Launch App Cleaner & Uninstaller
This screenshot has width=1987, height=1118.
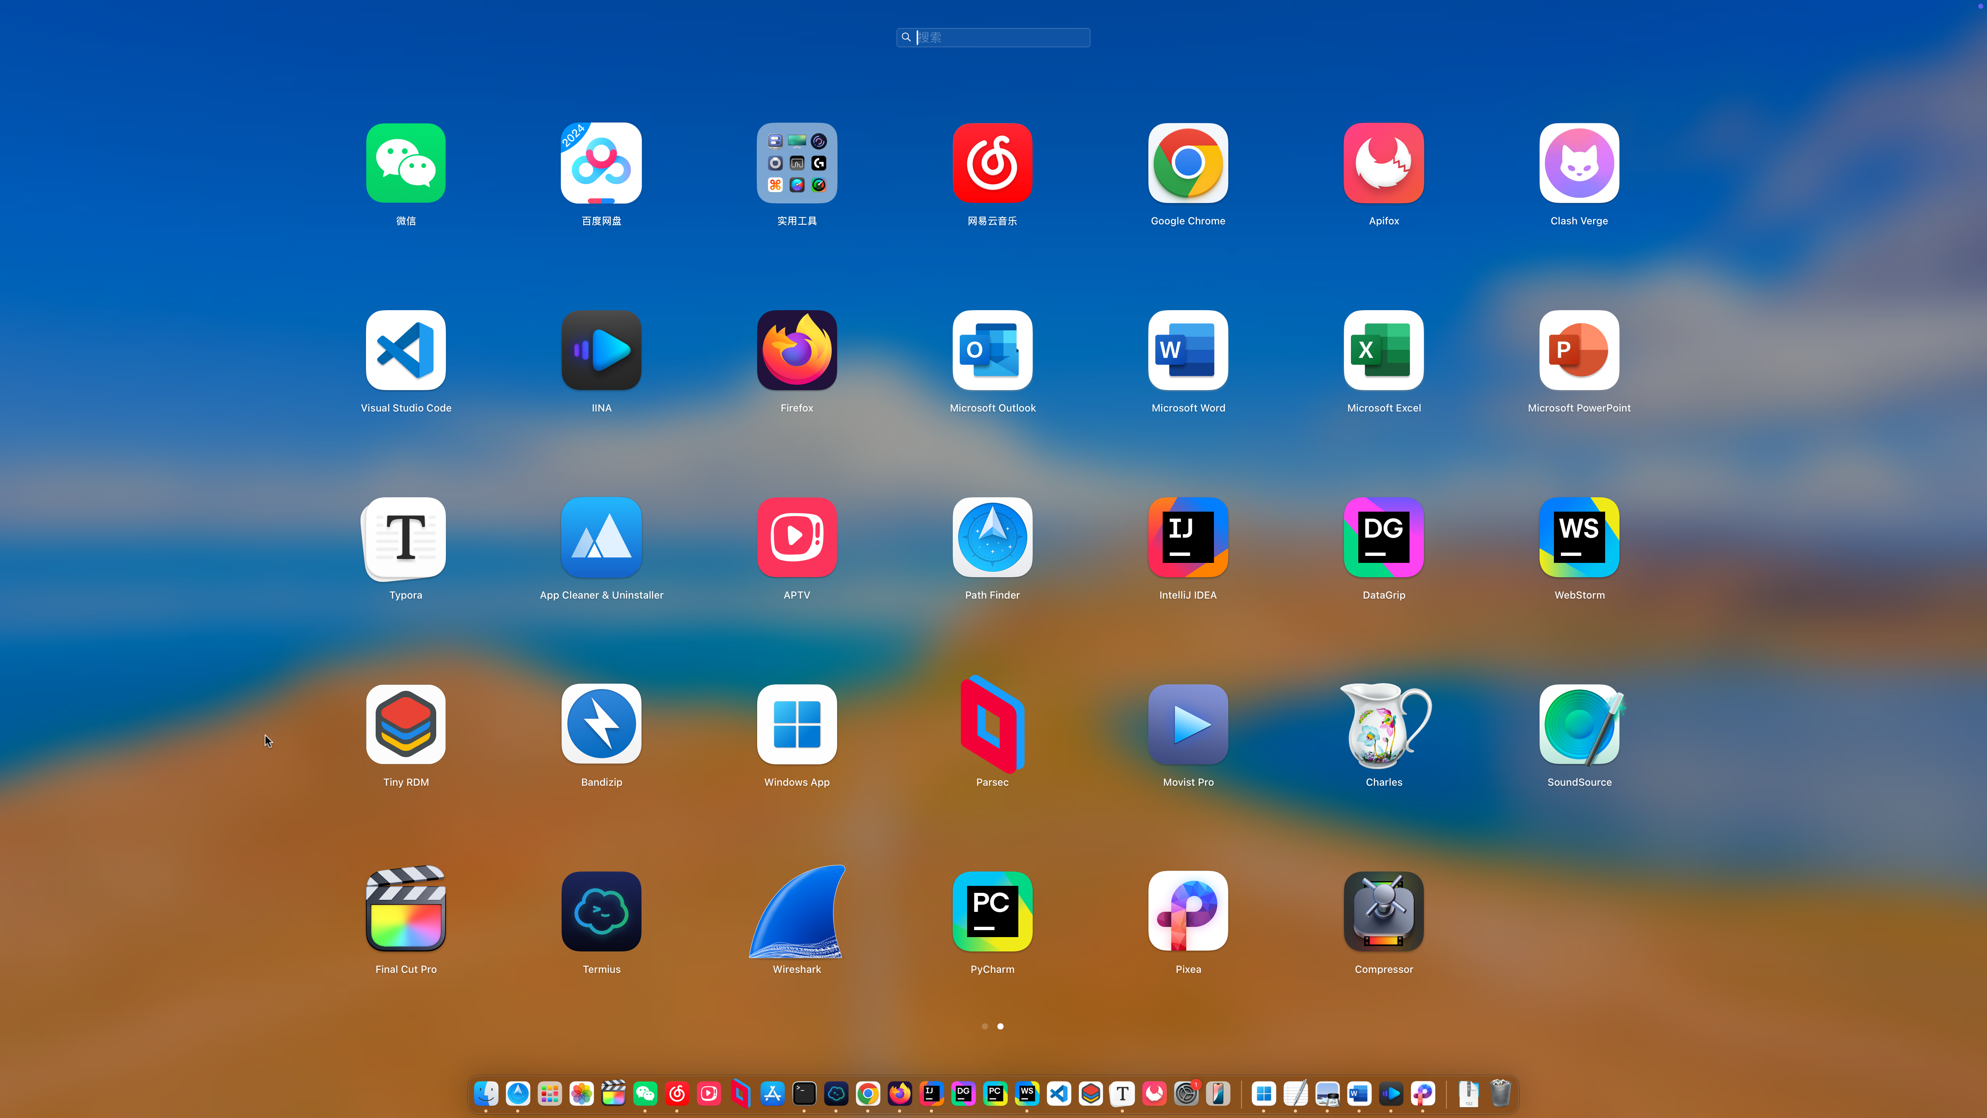click(x=601, y=538)
